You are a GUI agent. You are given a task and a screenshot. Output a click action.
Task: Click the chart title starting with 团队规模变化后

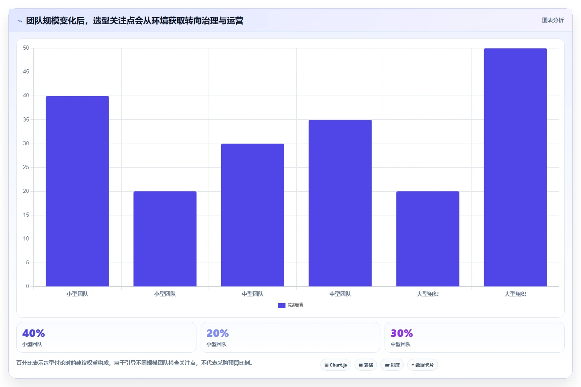[x=135, y=21]
